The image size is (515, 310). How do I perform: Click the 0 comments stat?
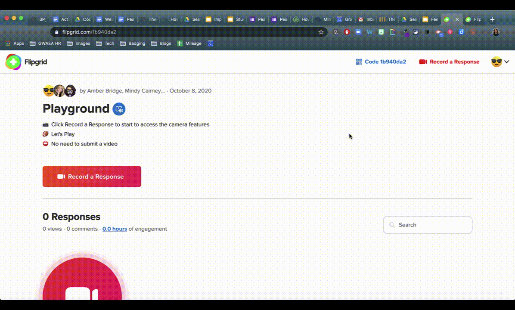coord(82,229)
